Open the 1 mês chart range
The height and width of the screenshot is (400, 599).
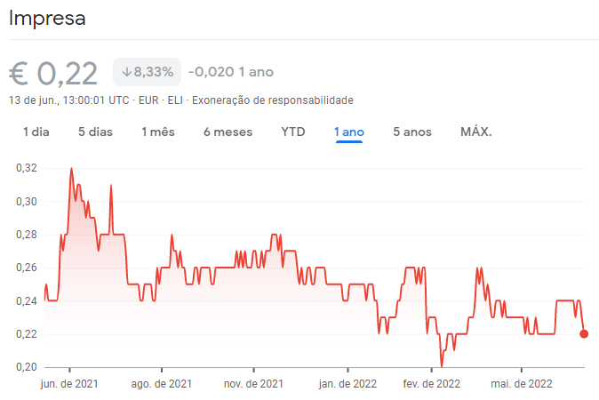click(158, 132)
